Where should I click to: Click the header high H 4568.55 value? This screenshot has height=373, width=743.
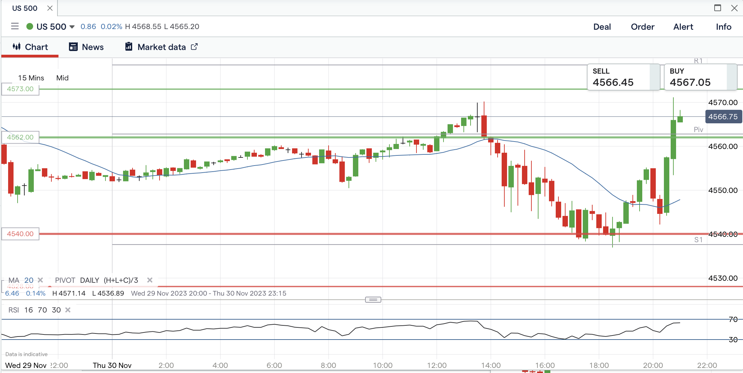tap(143, 27)
